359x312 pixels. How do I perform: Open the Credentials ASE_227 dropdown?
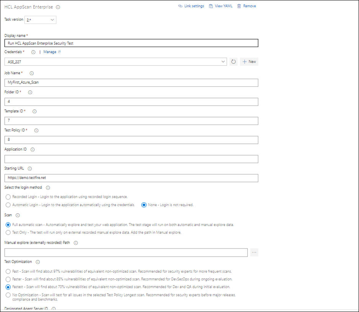[116, 62]
